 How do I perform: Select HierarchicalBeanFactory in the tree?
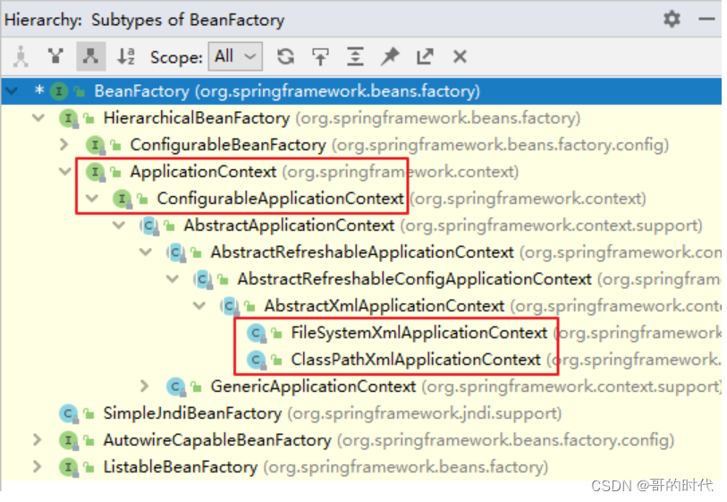(x=361, y=118)
